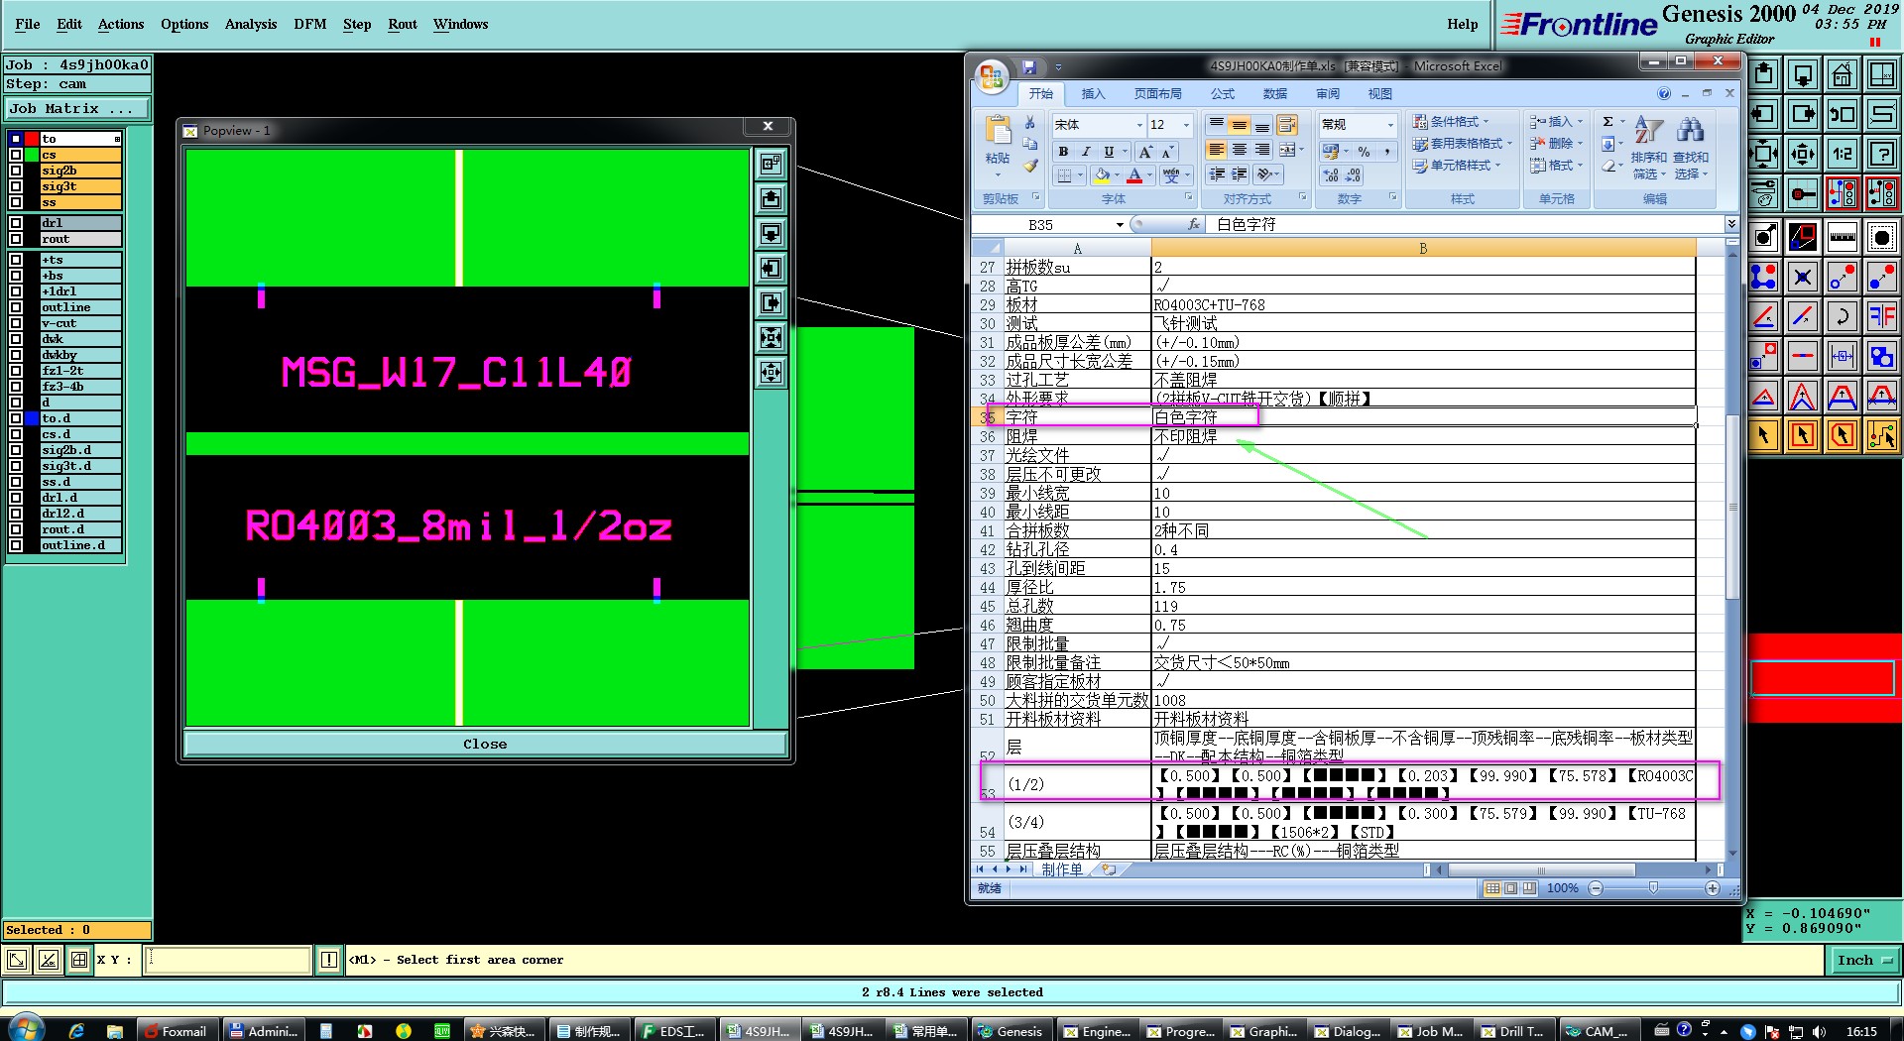Click the font color red A swatch
The width and height of the screenshot is (1904, 1041).
point(1134,176)
